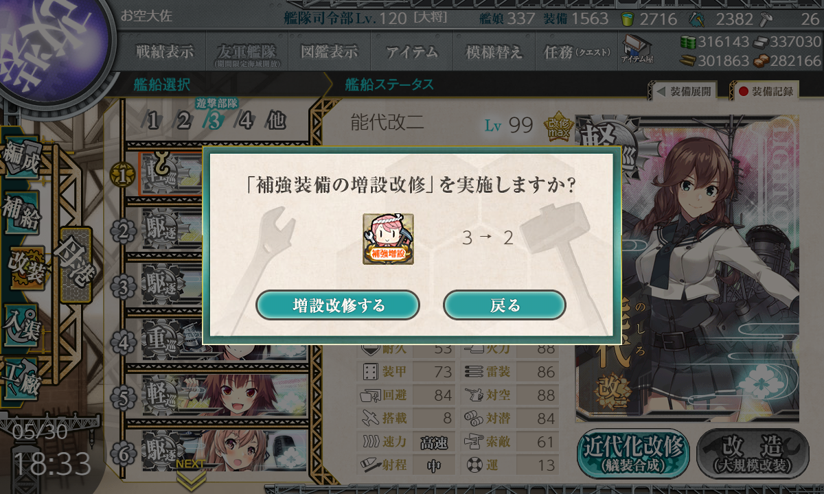Switch to fleet tab 4
Viewport: 824px width, 494px height.
pos(246,121)
